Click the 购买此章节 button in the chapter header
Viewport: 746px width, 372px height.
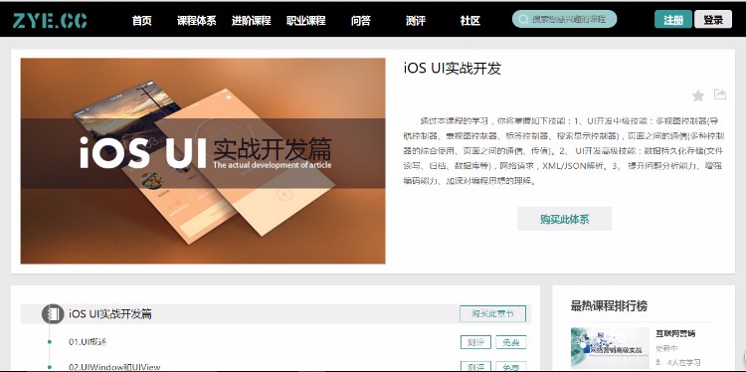pyautogui.click(x=493, y=314)
